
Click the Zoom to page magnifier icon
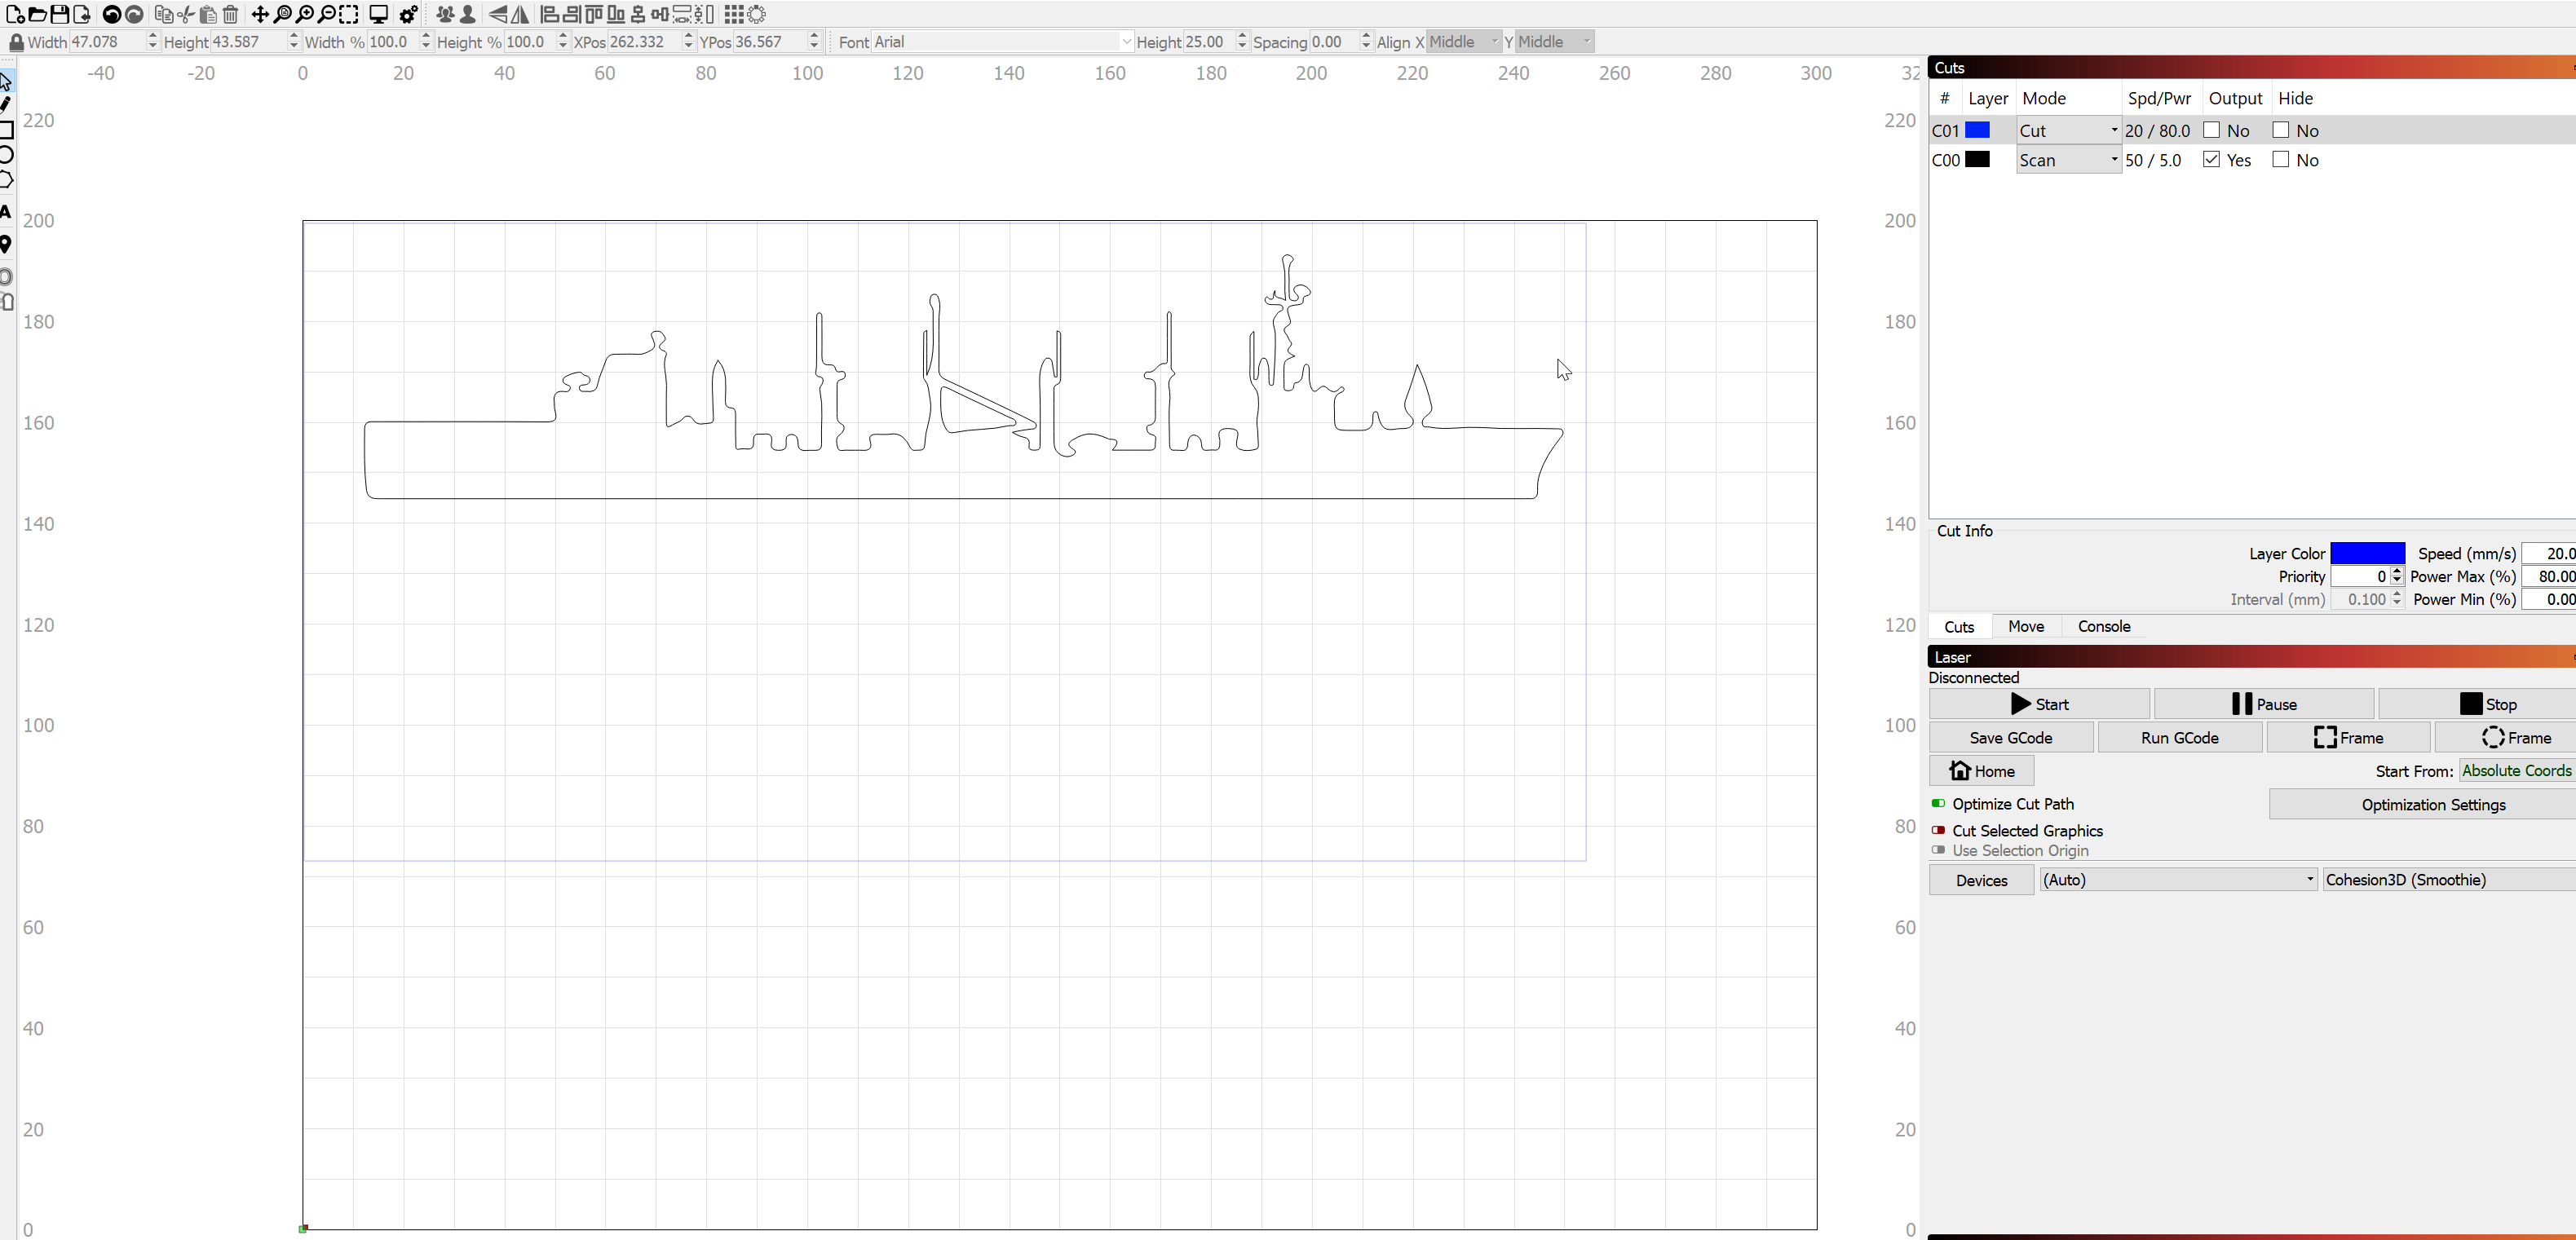282,14
